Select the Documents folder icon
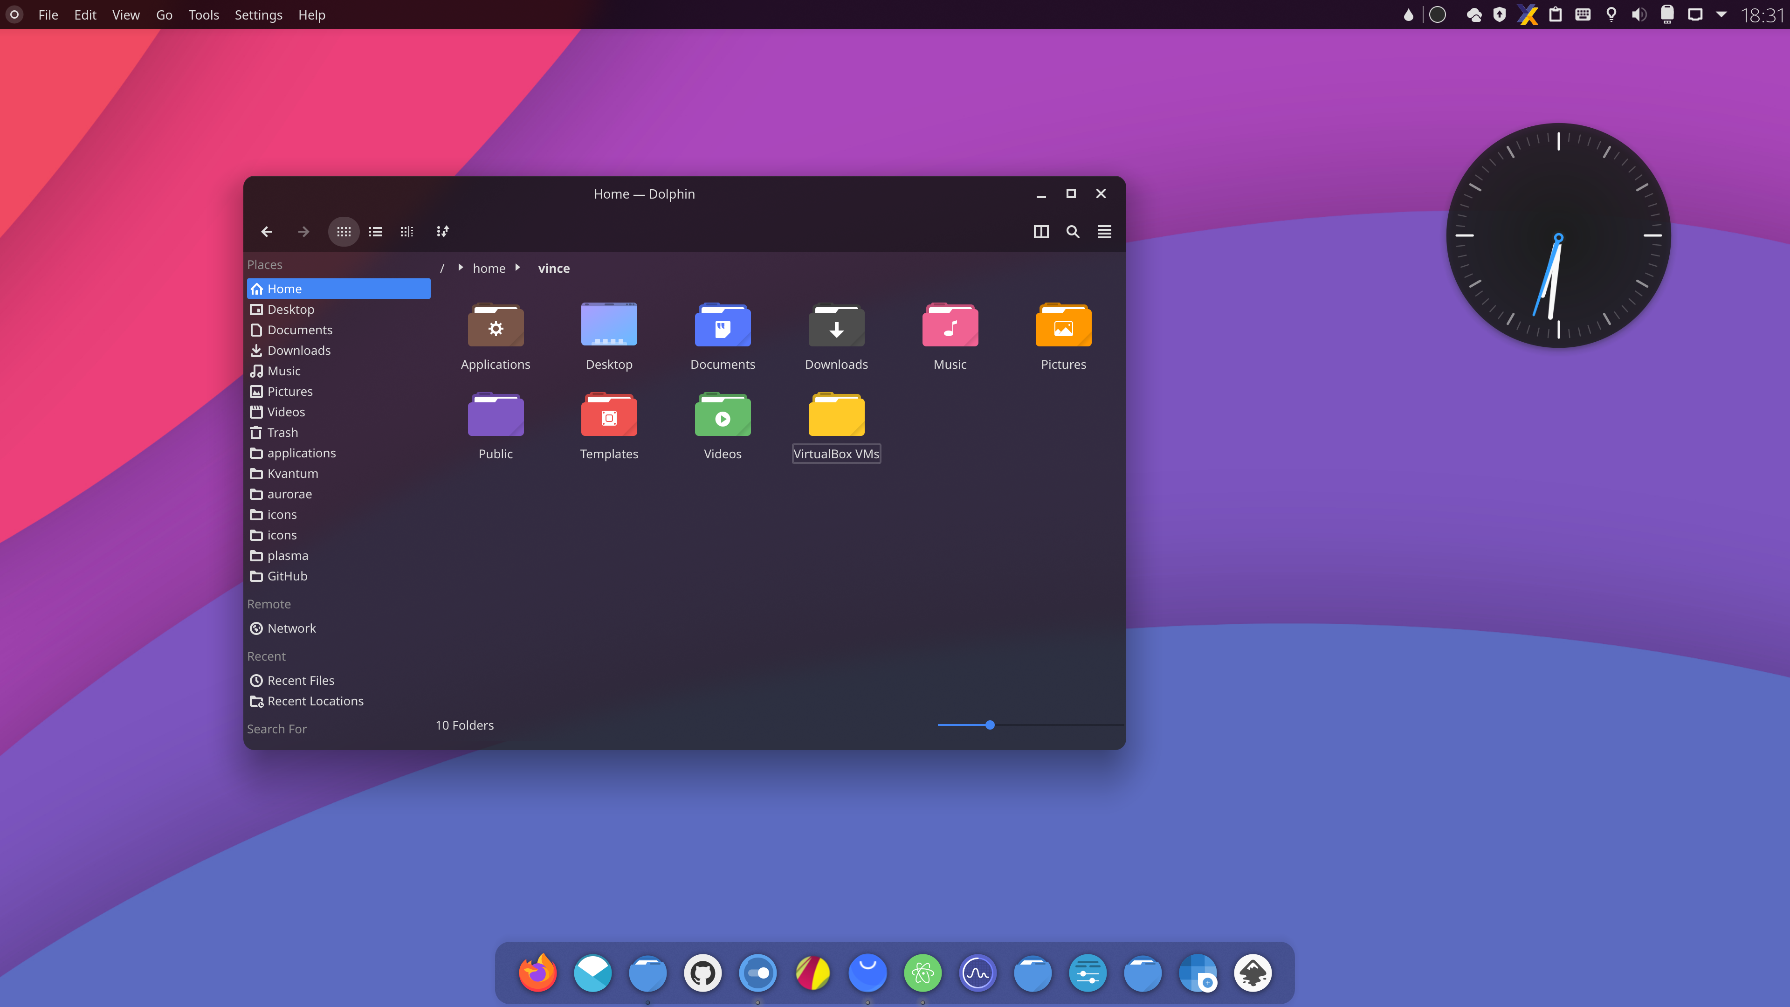The height and width of the screenshot is (1007, 1790). pos(723,324)
